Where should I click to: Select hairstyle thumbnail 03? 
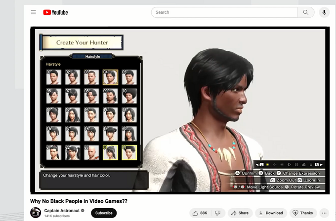pos(91,77)
